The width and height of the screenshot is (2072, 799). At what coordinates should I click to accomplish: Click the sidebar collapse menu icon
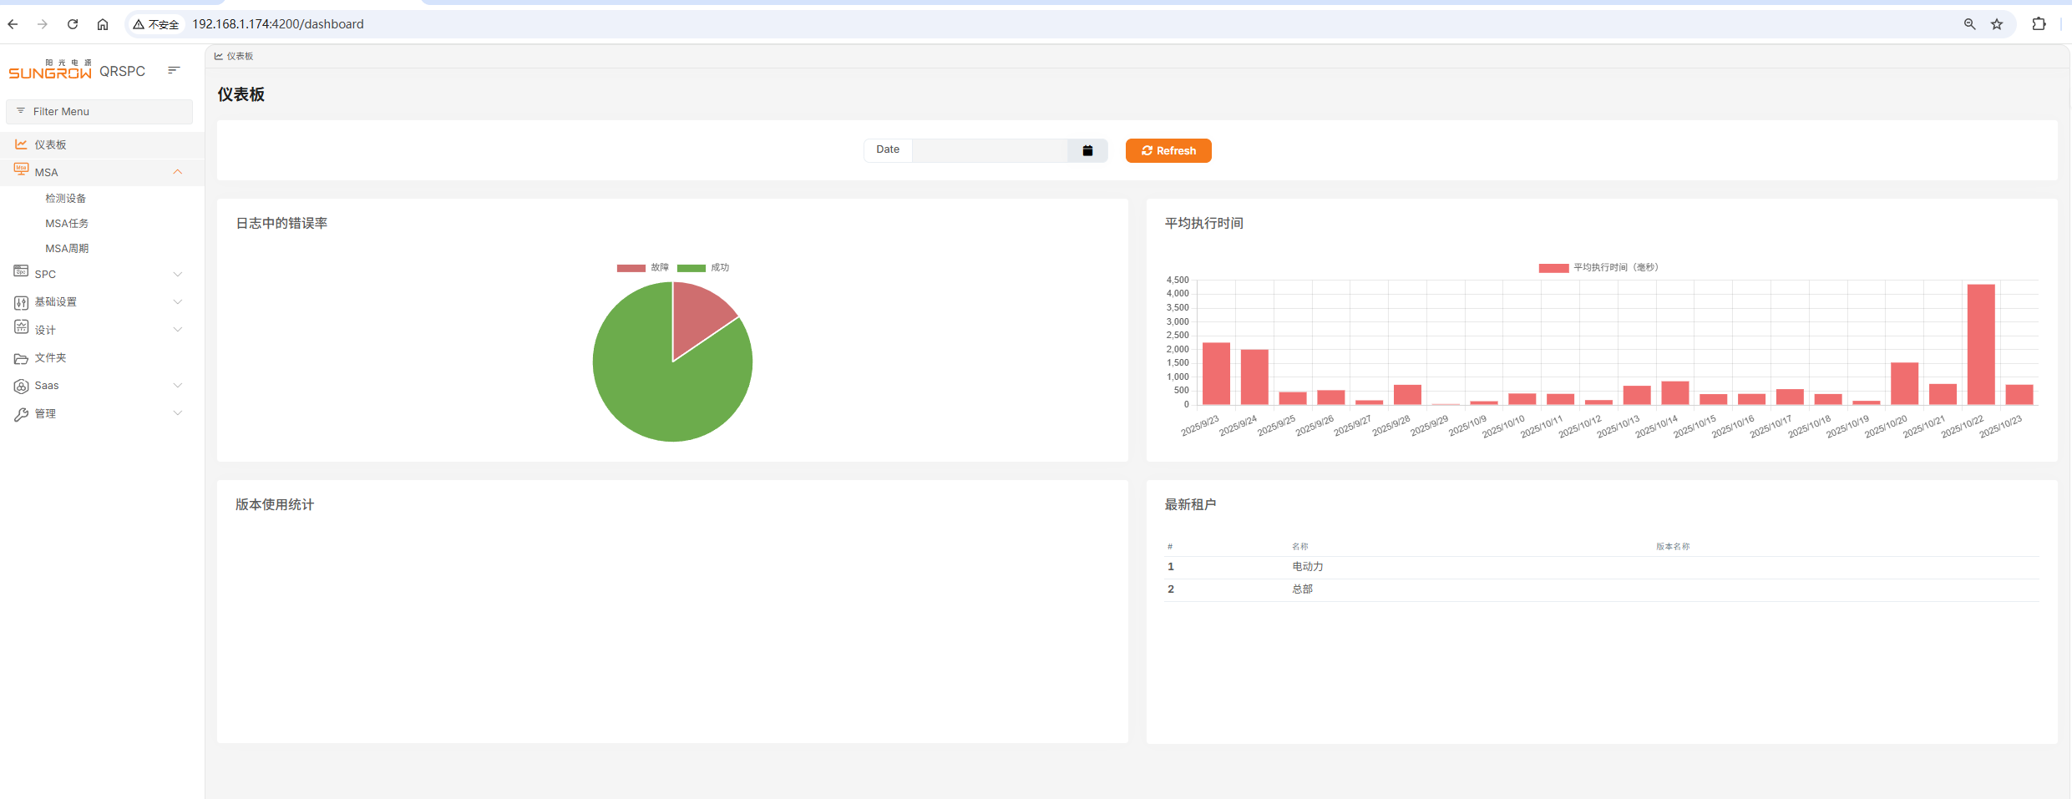pos(174,70)
